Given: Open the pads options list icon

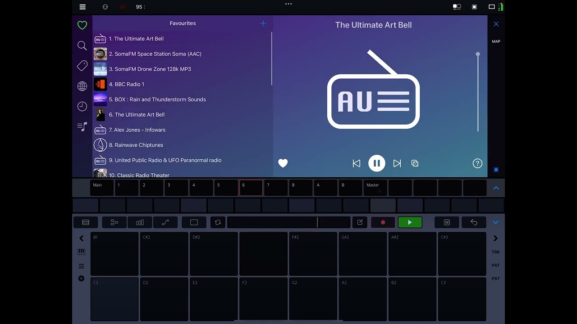Looking at the screenshot, I should coord(82,266).
